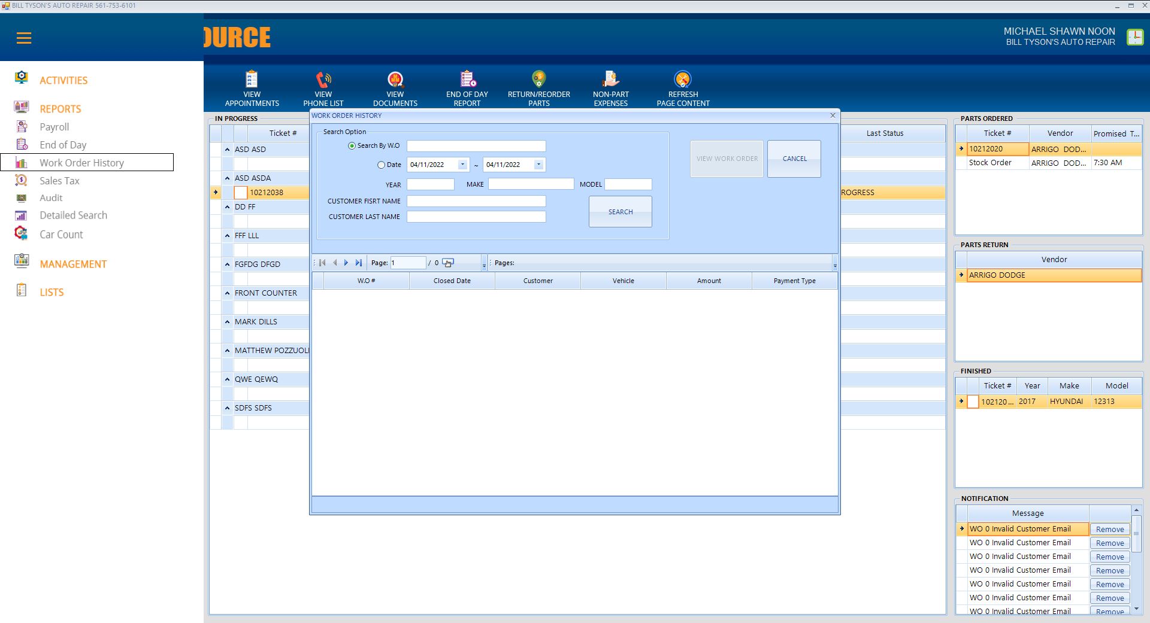
Task: Click the View Appointments icon
Action: pyautogui.click(x=252, y=80)
